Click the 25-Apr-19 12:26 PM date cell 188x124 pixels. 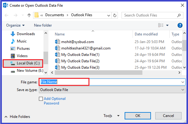151,67
